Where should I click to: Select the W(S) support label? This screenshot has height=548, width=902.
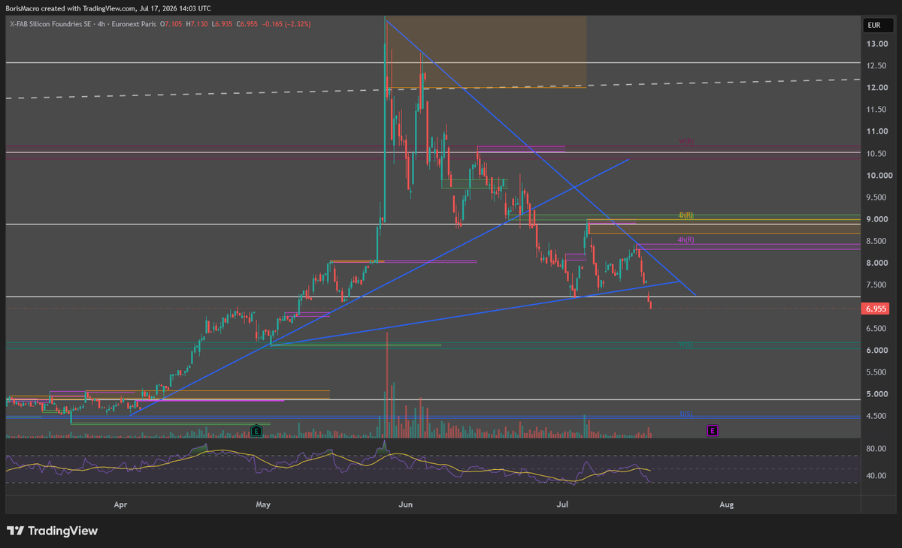pyautogui.click(x=686, y=345)
